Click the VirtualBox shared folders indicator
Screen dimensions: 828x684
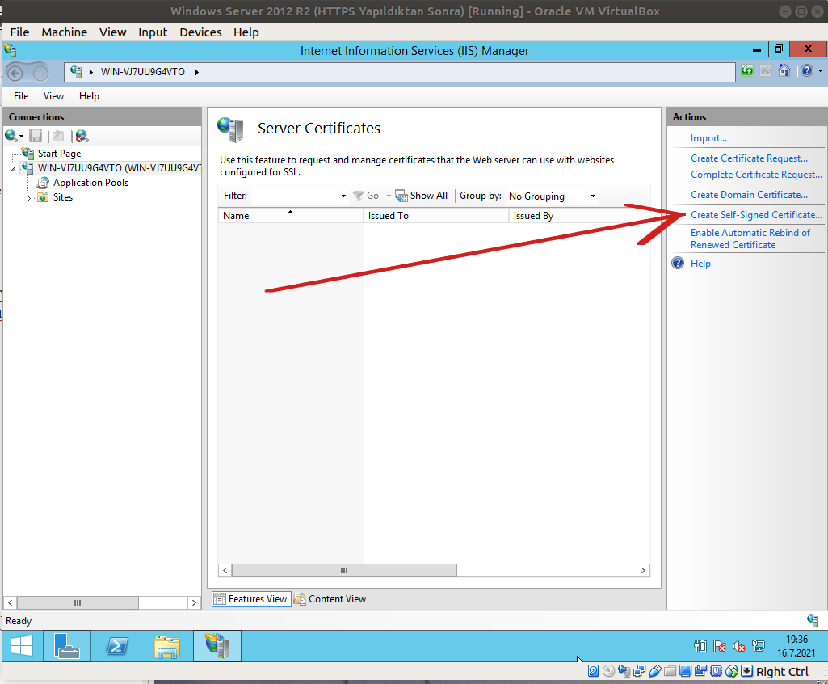(x=670, y=671)
